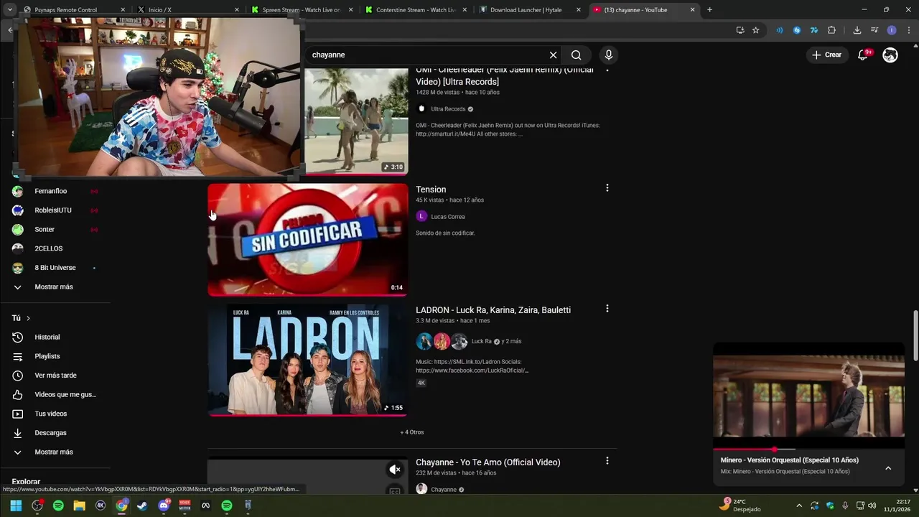Screen dimensions: 919x517
Task: Open Chrome media controls icon
Action: pyautogui.click(x=874, y=30)
